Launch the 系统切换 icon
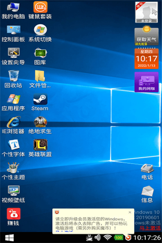 [40, 33]
